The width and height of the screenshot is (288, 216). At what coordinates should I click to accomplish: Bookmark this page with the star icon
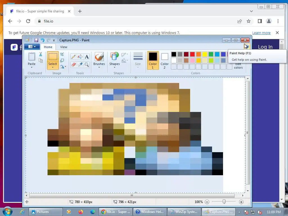pyautogui.click(x=249, y=21)
